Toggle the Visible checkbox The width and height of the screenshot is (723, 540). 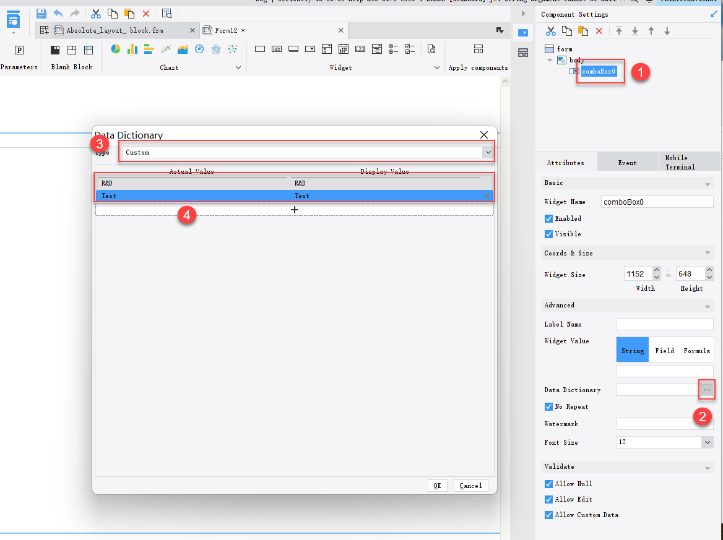tap(548, 234)
